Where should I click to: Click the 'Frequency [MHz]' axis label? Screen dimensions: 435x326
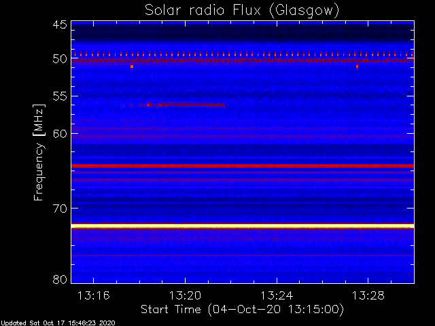tap(39, 152)
